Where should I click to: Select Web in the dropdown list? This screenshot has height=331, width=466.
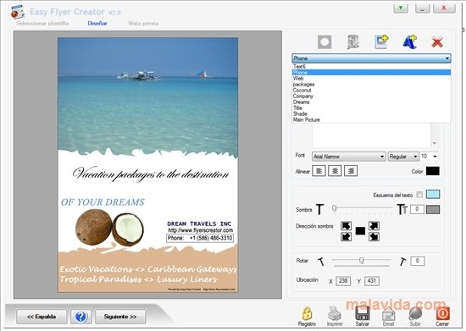[371, 79]
